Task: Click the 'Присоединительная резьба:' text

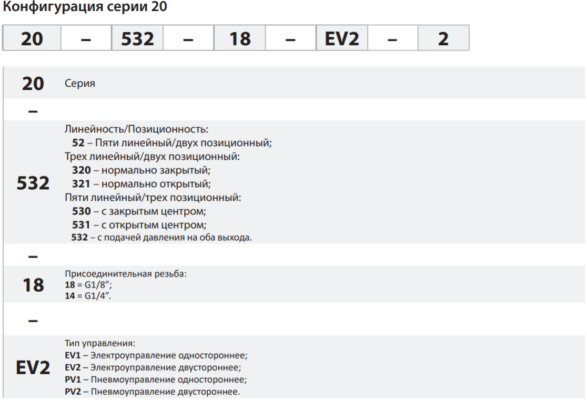Action: pos(125,274)
